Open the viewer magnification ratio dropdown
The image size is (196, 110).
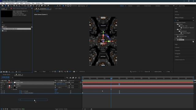click(x=37, y=71)
